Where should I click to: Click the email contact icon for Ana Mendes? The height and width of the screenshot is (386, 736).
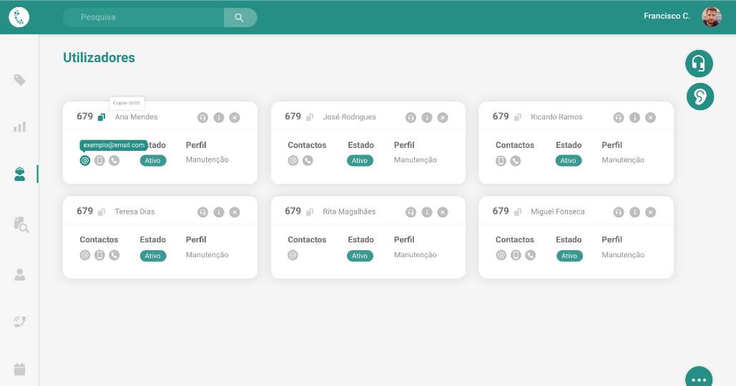[x=85, y=160]
